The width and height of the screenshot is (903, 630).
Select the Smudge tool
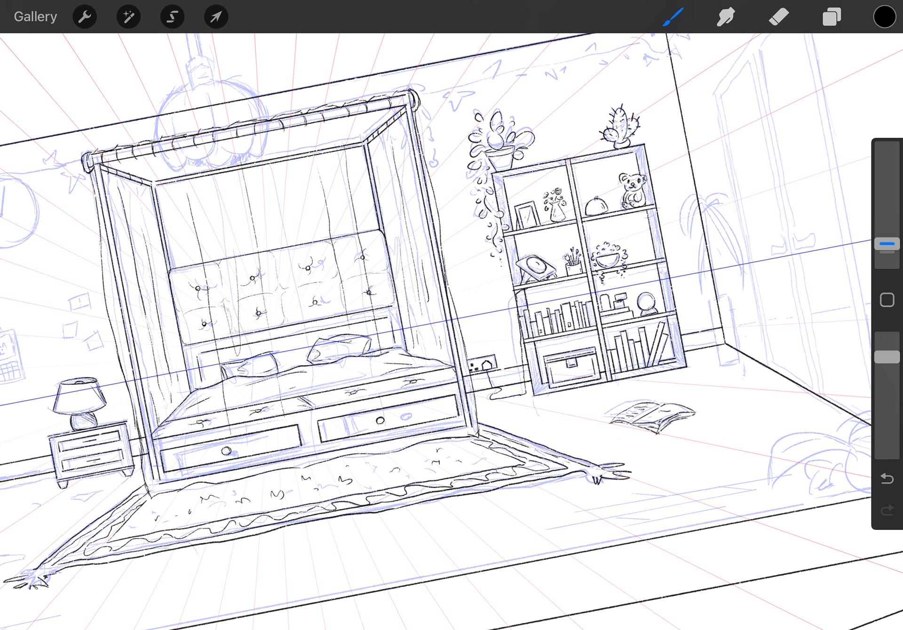point(726,16)
